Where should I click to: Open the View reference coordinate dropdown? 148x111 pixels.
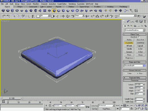(x=80, y=16)
